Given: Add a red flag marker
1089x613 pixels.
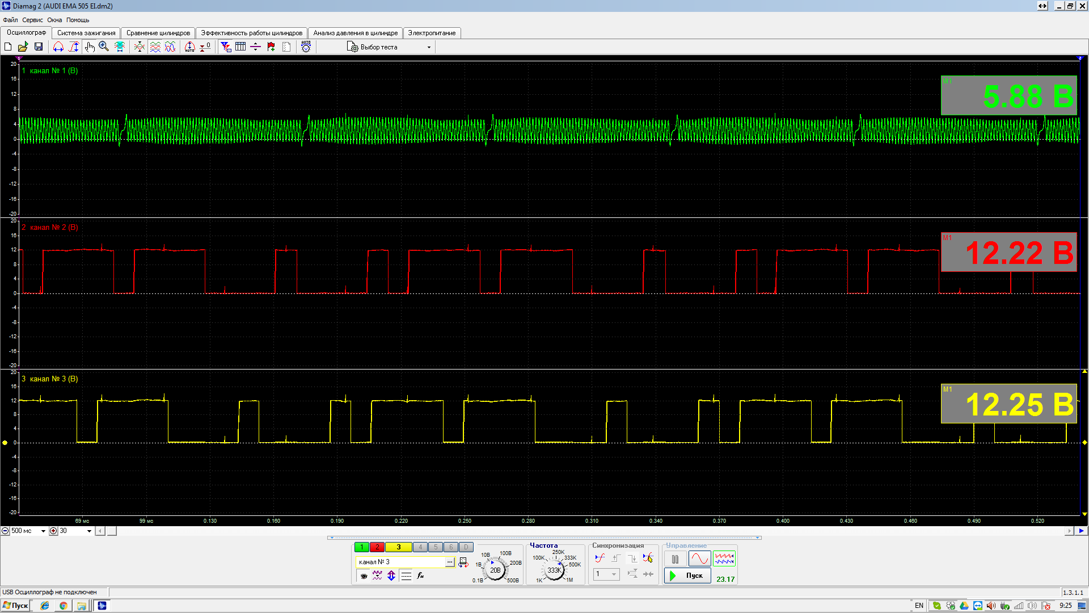Looking at the screenshot, I should tap(271, 47).
